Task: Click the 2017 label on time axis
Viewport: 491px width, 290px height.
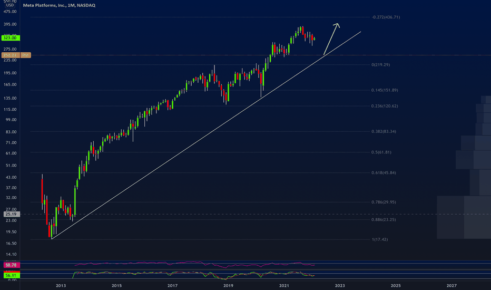Action: [x=173, y=286]
